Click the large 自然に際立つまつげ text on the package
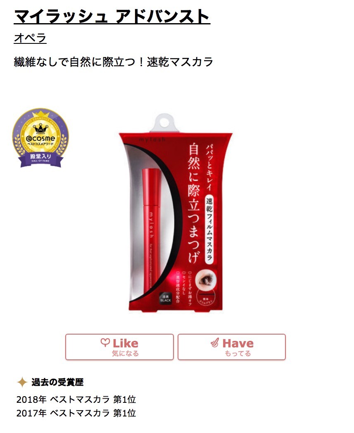Screen dimensions: 354x433 click(194, 203)
